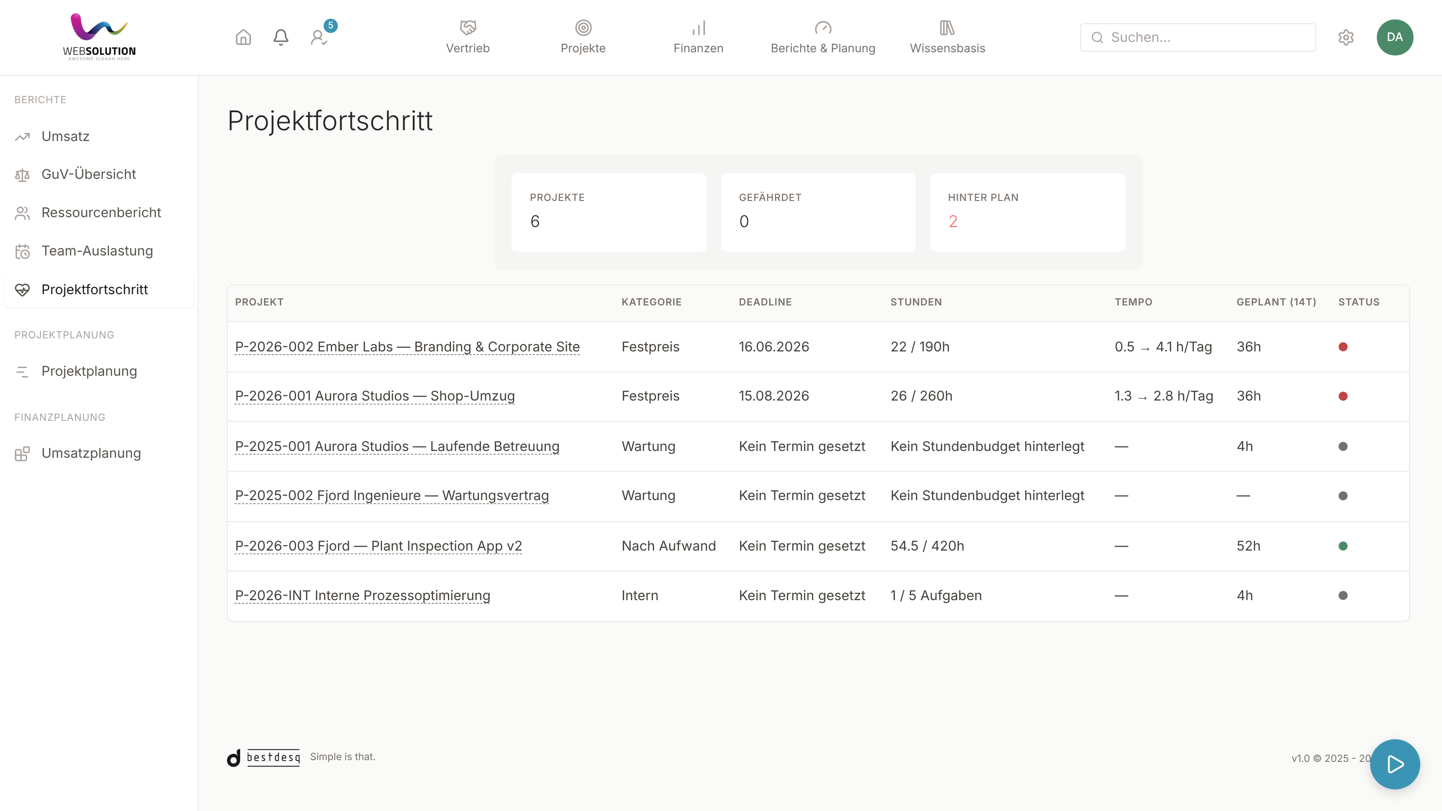Open the home dashboard icon
The height and width of the screenshot is (811, 1442).
[x=243, y=37]
